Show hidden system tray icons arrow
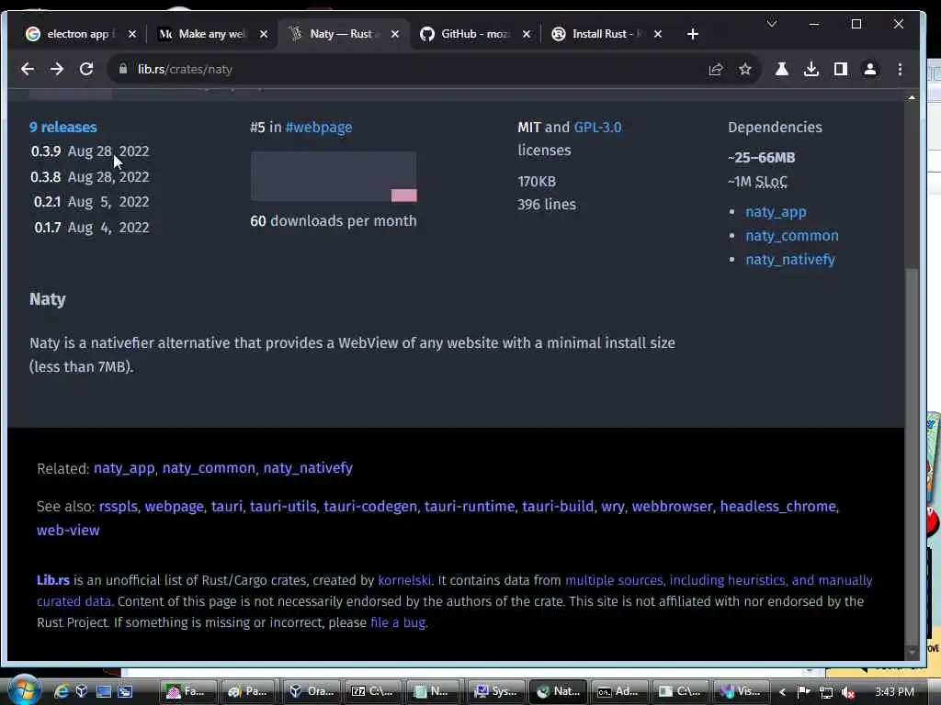The image size is (941, 705). click(782, 692)
